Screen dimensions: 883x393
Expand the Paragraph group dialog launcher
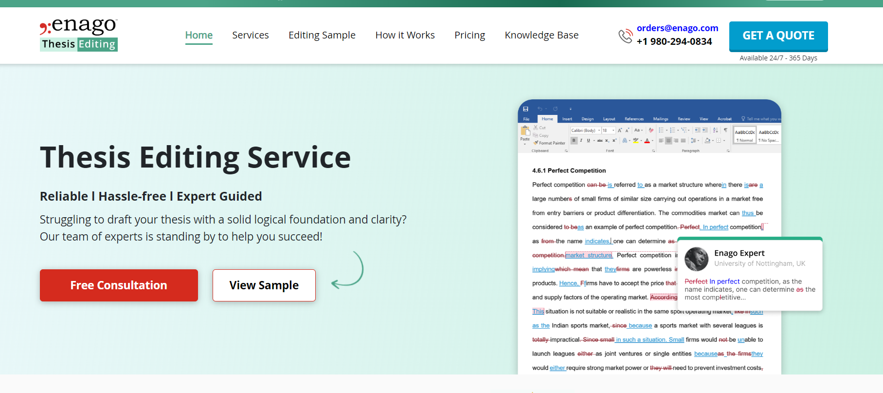pos(728,151)
